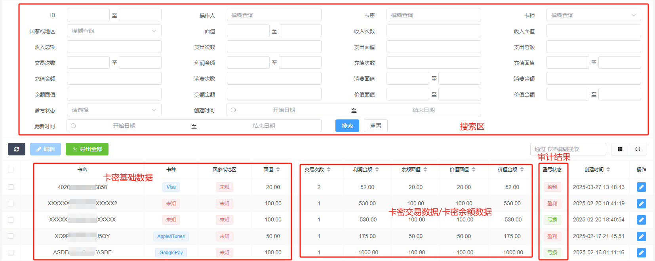This screenshot has height=261, width=655.
Task: Edit row created 2025-03-27 13:48:43
Action: point(642,187)
